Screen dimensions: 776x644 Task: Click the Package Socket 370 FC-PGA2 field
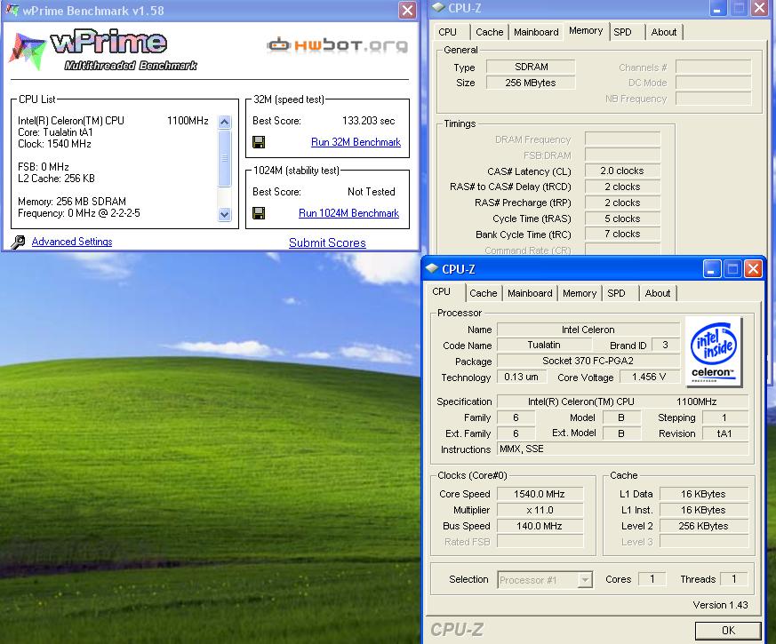click(x=588, y=361)
